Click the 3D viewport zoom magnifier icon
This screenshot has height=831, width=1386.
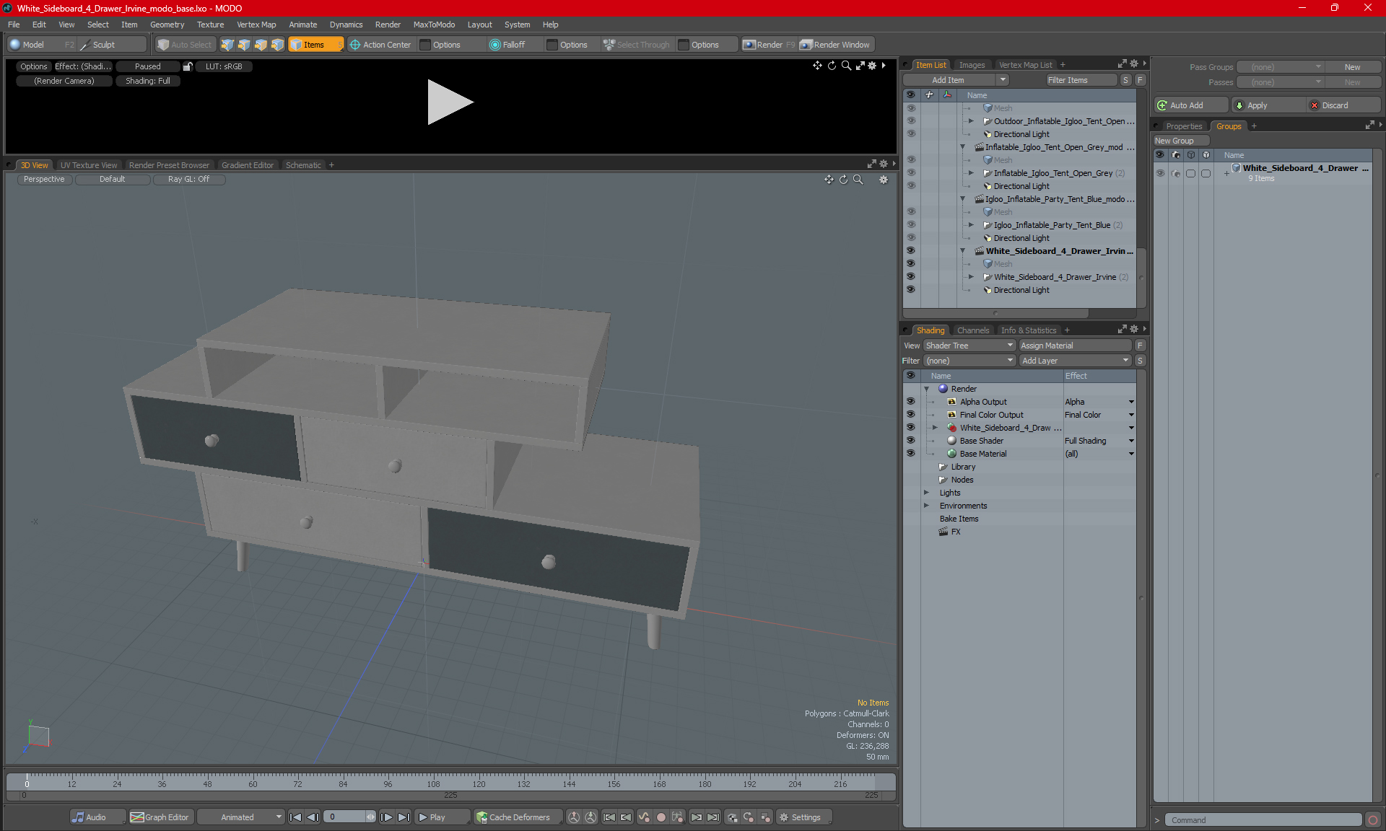[x=858, y=180]
